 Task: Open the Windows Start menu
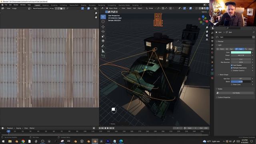pos(3,141)
